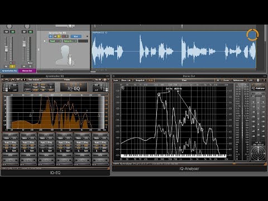Click the peak marker circle at 343 Hz curve

pos(159,94)
